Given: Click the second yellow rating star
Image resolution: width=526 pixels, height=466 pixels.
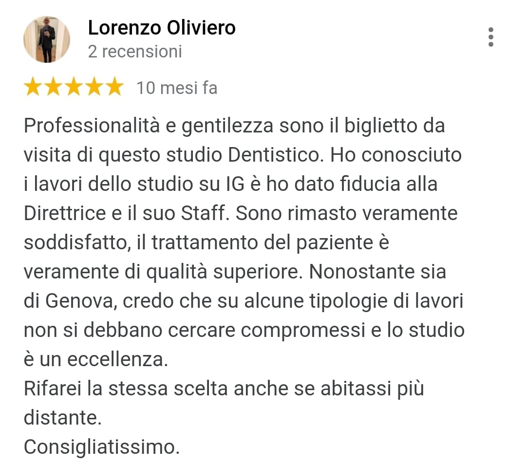Looking at the screenshot, I should (x=54, y=87).
